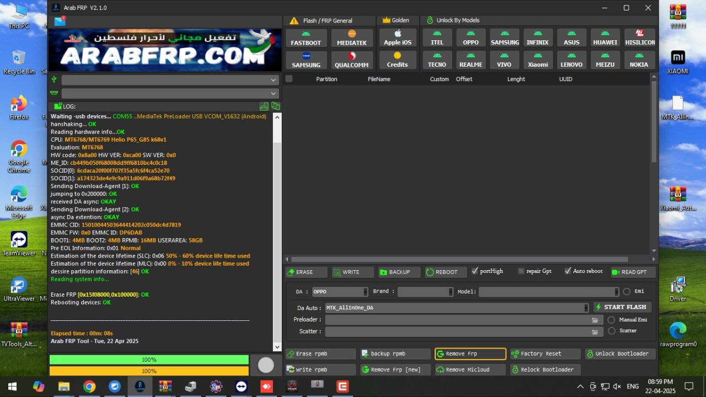Open File Explorer from the taskbar

point(64,387)
